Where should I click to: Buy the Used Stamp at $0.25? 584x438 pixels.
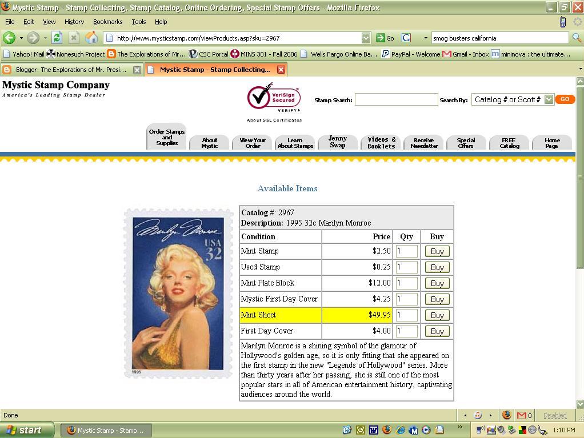click(x=437, y=267)
